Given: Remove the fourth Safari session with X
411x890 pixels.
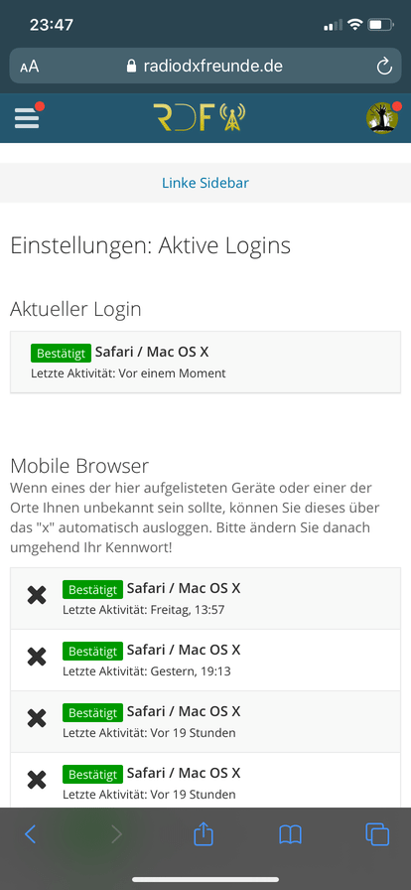Looking at the screenshot, I should [x=37, y=781].
